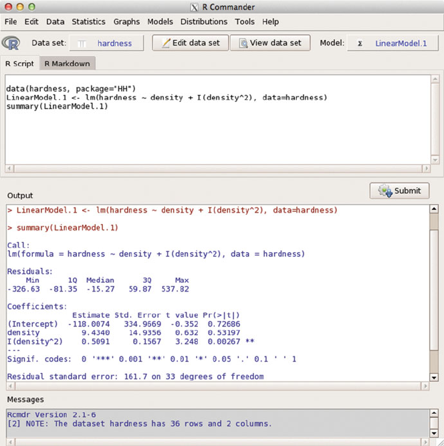Open the File menu
This screenshot has height=446, width=444.
[x=11, y=21]
